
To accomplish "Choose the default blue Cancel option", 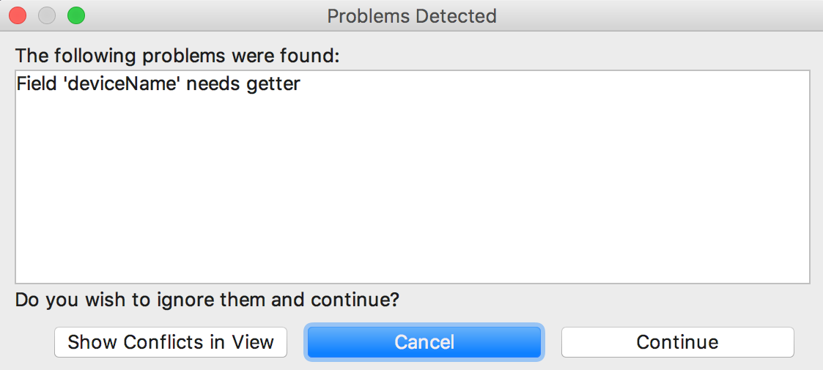I will [x=424, y=342].
